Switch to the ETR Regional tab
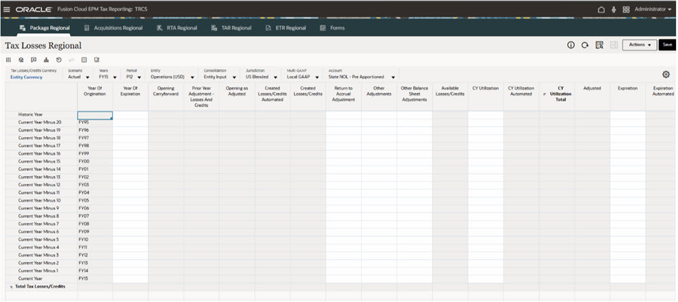678x302 pixels. (286, 28)
